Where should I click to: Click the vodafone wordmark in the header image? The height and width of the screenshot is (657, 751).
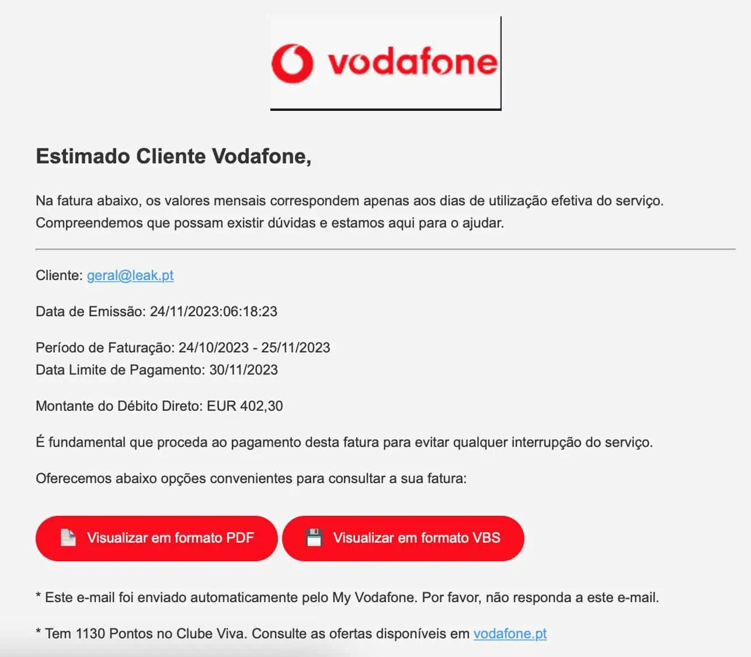412,62
